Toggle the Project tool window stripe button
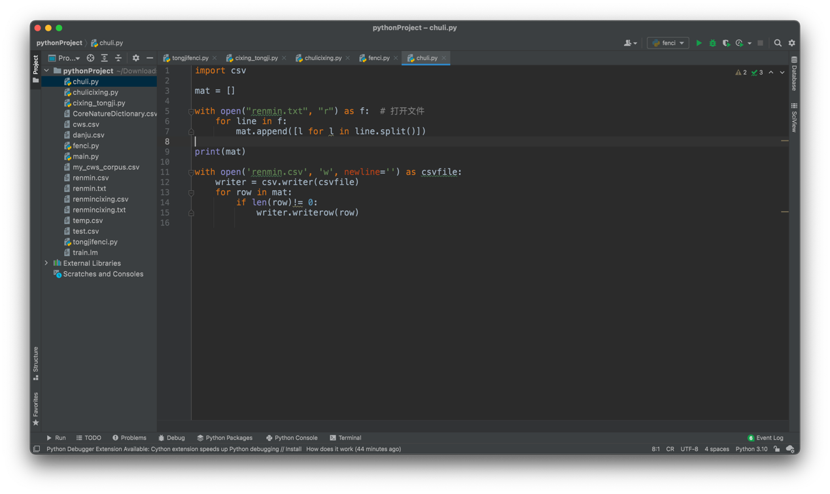830x494 pixels. coord(35,70)
